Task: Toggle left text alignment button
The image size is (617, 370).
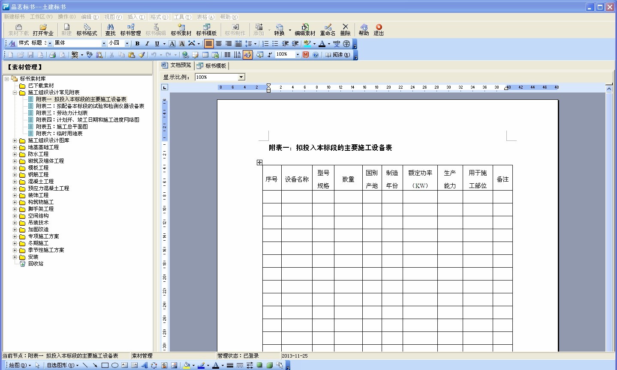Action: pyautogui.click(x=209, y=43)
